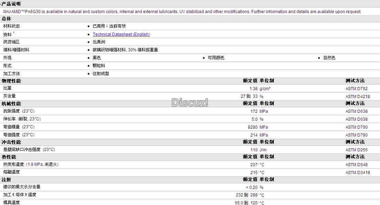The width and height of the screenshot is (380, 205).
Task: Select the 8280 MPa value
Action: click(x=258, y=127)
